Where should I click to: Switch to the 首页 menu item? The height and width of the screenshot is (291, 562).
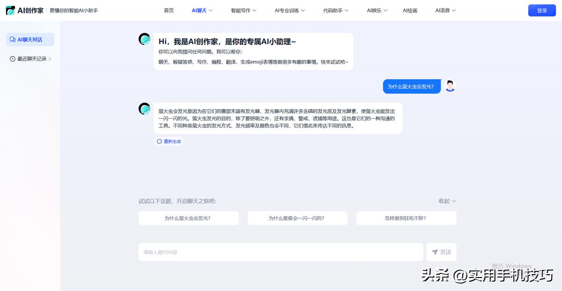(169, 10)
